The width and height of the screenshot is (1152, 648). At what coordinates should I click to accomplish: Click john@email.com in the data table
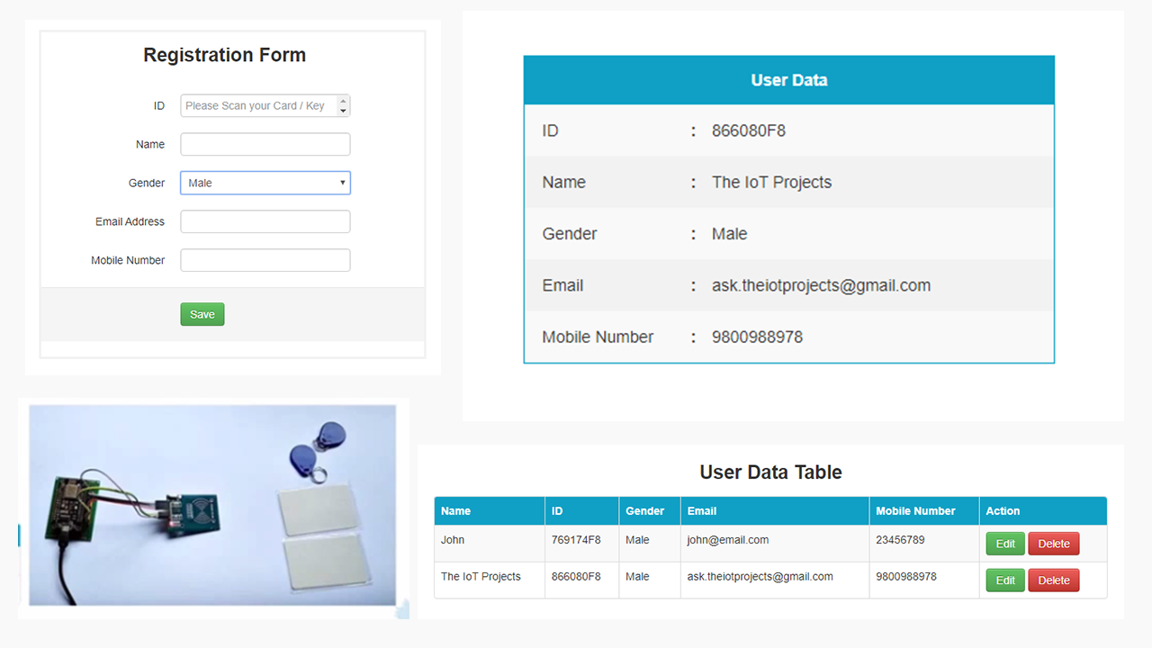pyautogui.click(x=728, y=540)
